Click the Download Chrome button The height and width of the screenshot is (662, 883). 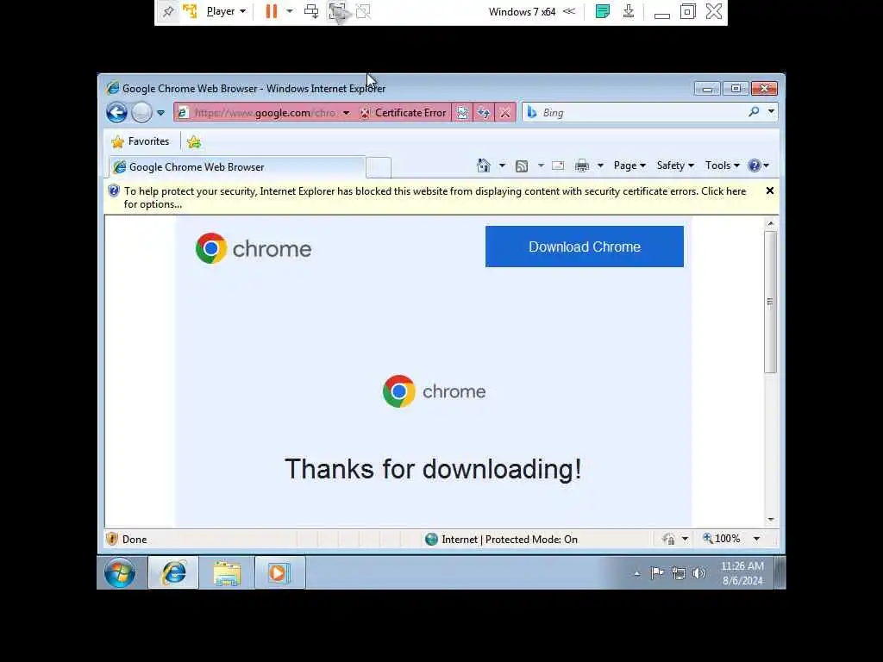(x=585, y=247)
